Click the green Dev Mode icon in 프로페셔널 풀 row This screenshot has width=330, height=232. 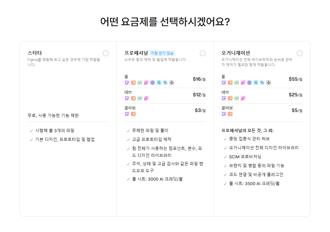pos(140,83)
